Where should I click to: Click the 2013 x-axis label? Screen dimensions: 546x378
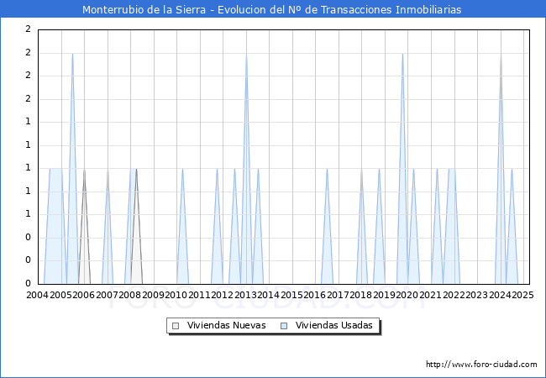point(245,295)
